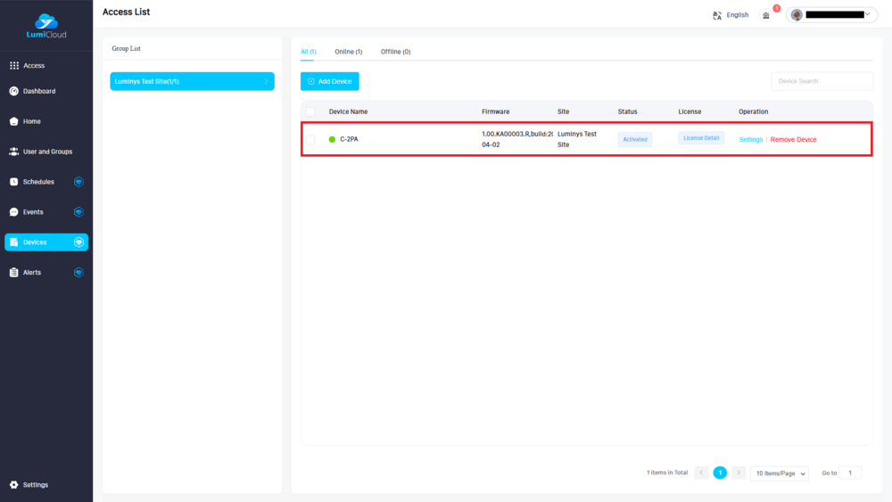
Task: Switch to the Offline (0) tab
Action: [395, 52]
